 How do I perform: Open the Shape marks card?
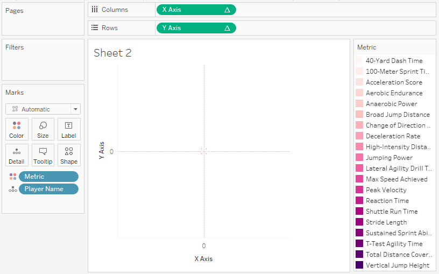point(69,155)
